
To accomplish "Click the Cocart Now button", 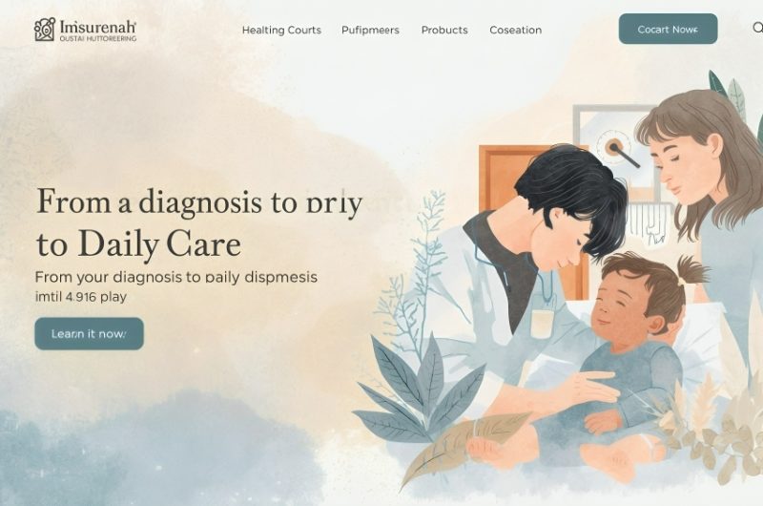I will [x=669, y=30].
